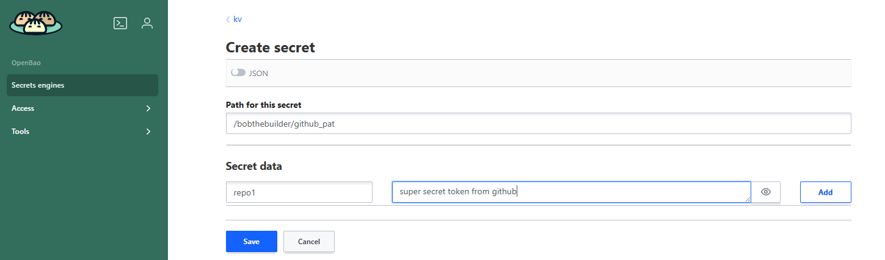Open the Access sidebar item
Screen dimensions: 885x260
click(23, 108)
